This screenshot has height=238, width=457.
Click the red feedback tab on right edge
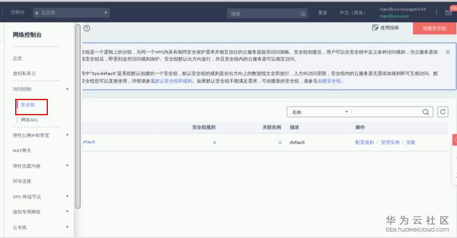click(x=455, y=140)
